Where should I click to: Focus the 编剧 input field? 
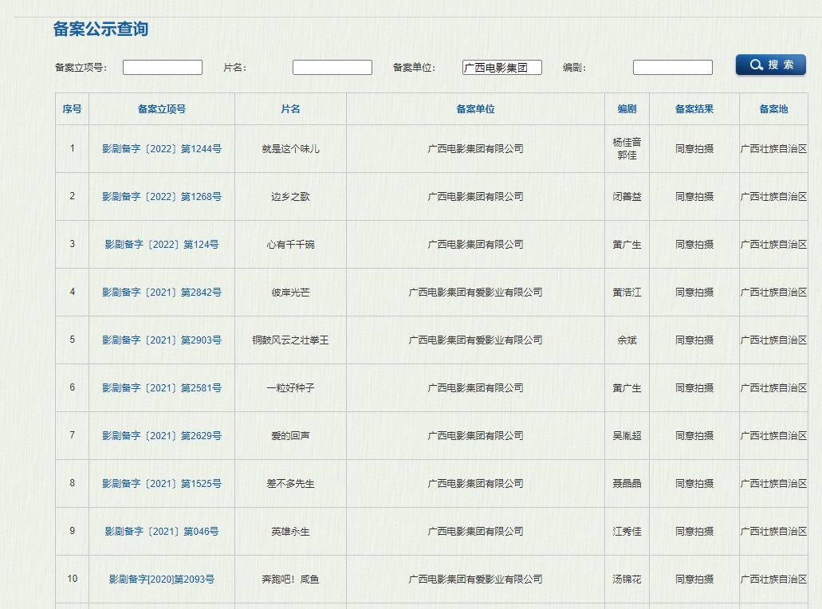tap(673, 67)
